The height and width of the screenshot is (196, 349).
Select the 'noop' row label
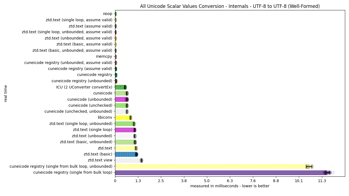click(x=107, y=14)
